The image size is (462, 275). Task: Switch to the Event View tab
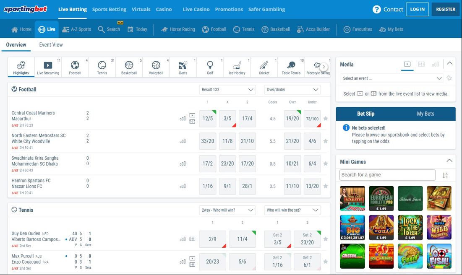point(51,45)
